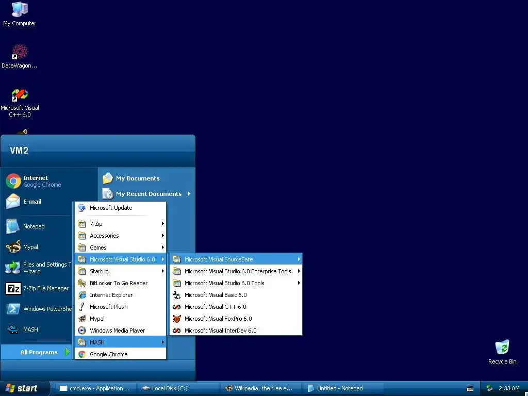Expand the Startup submenu arrow
The width and height of the screenshot is (528, 396).
(162, 271)
